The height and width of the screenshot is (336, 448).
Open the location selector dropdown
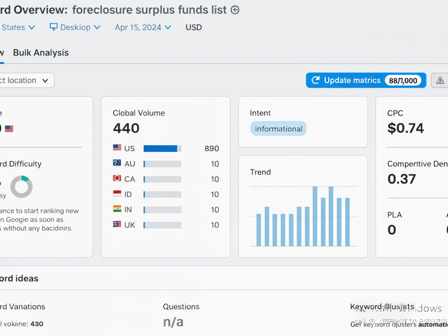26,80
